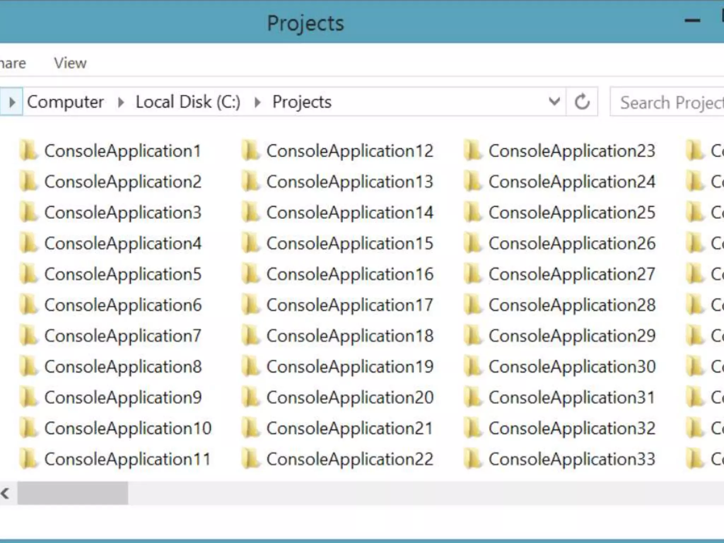Viewport: 724px width, 543px height.
Task: Open the View ribbon tab
Action: click(70, 63)
